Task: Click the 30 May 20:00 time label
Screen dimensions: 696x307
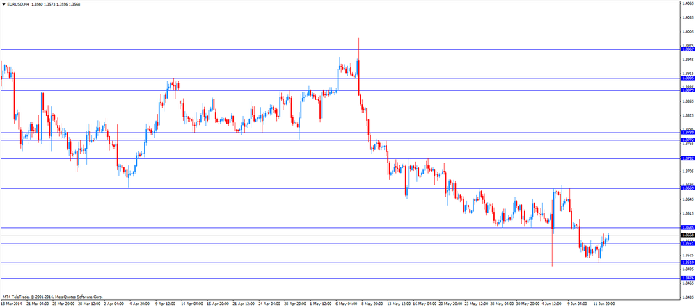Action: (x=528, y=304)
